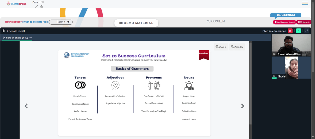Image resolution: width=315 pixels, height=139 pixels.
Task: Click the Superlative Adjective text
Action: click(115, 104)
